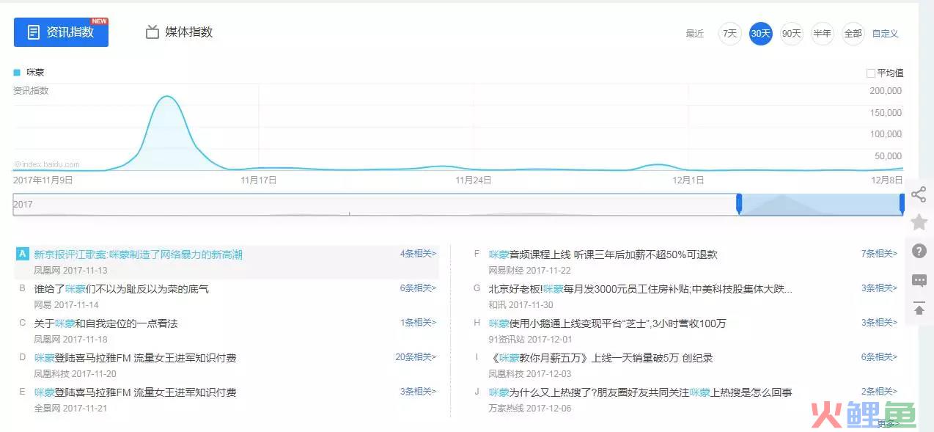This screenshot has width=934, height=432.
Task: Expand 3条相关 for item H
Action: pyautogui.click(x=879, y=323)
